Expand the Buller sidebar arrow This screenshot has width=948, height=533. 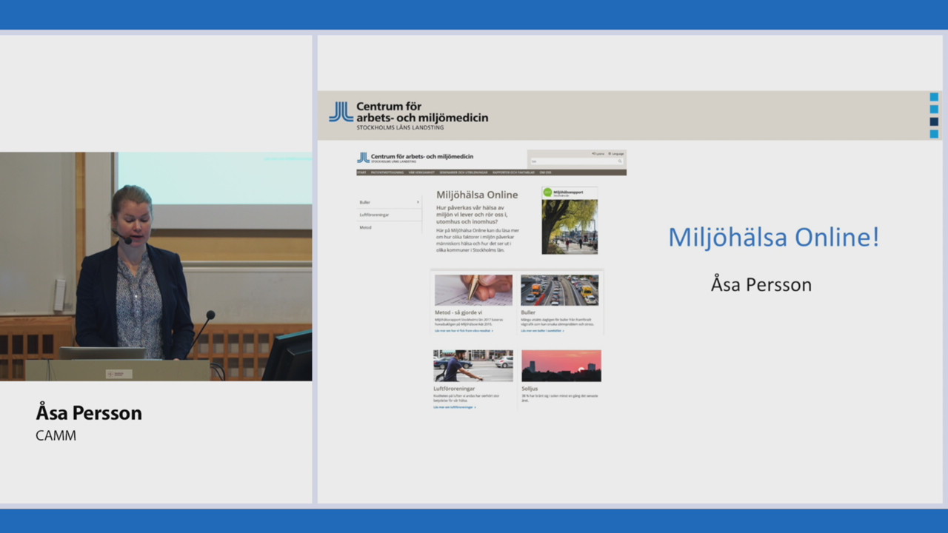[418, 202]
